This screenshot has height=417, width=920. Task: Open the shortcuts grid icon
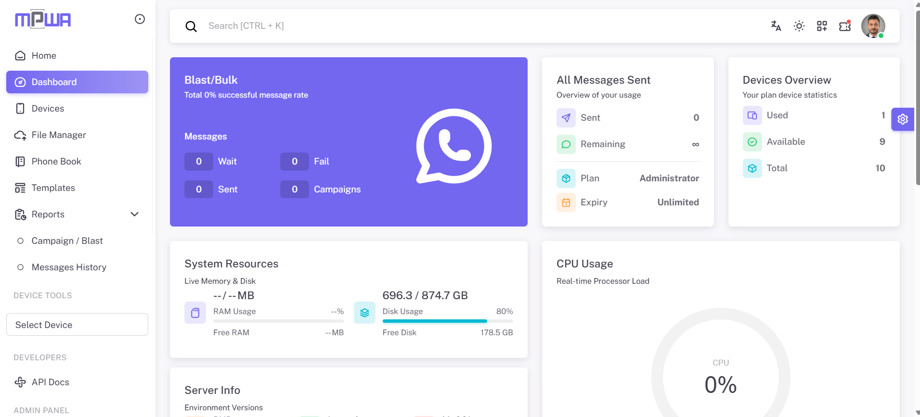click(822, 26)
